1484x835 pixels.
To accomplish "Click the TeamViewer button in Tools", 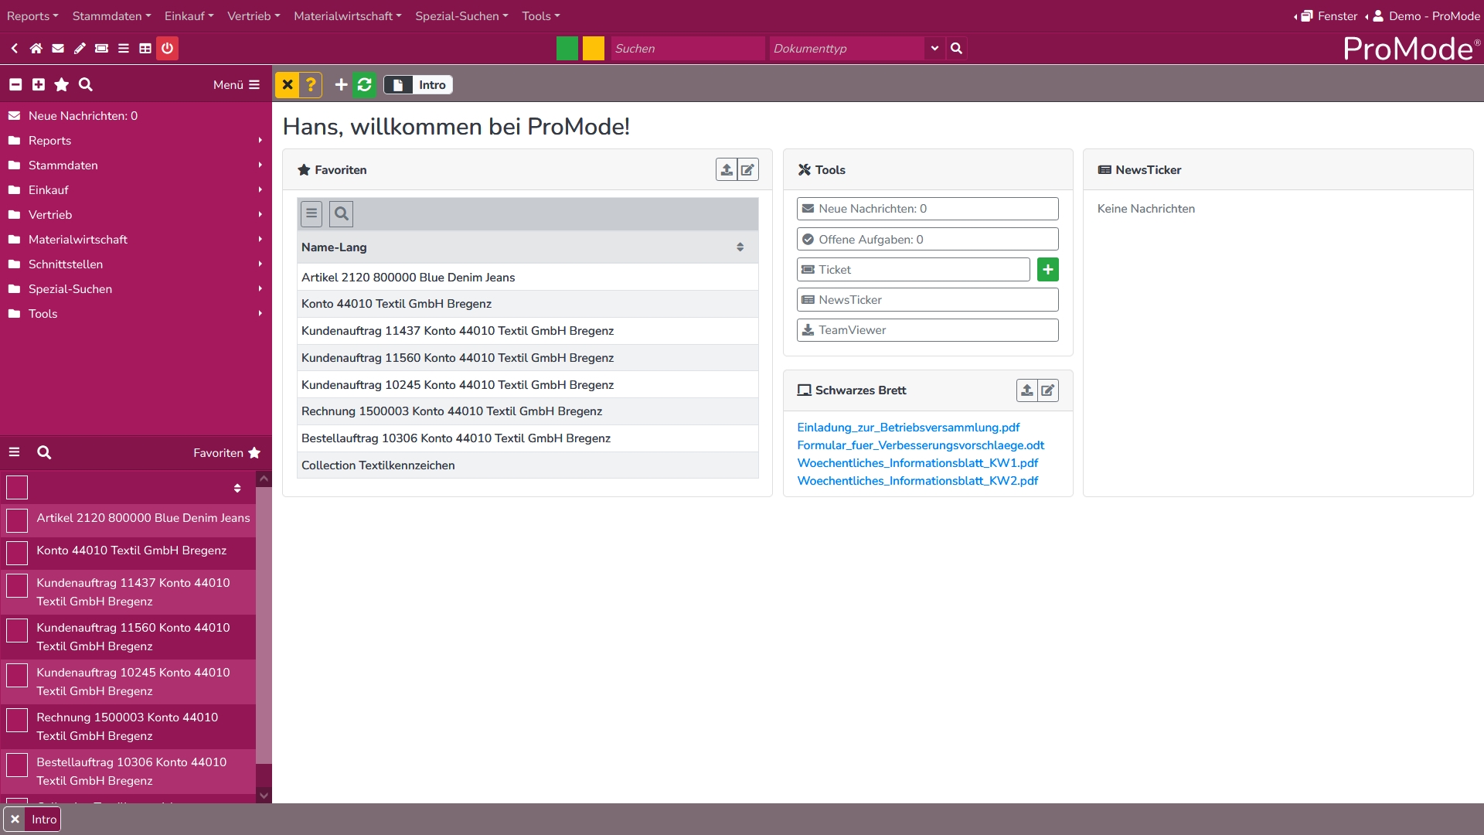I will click(927, 330).
